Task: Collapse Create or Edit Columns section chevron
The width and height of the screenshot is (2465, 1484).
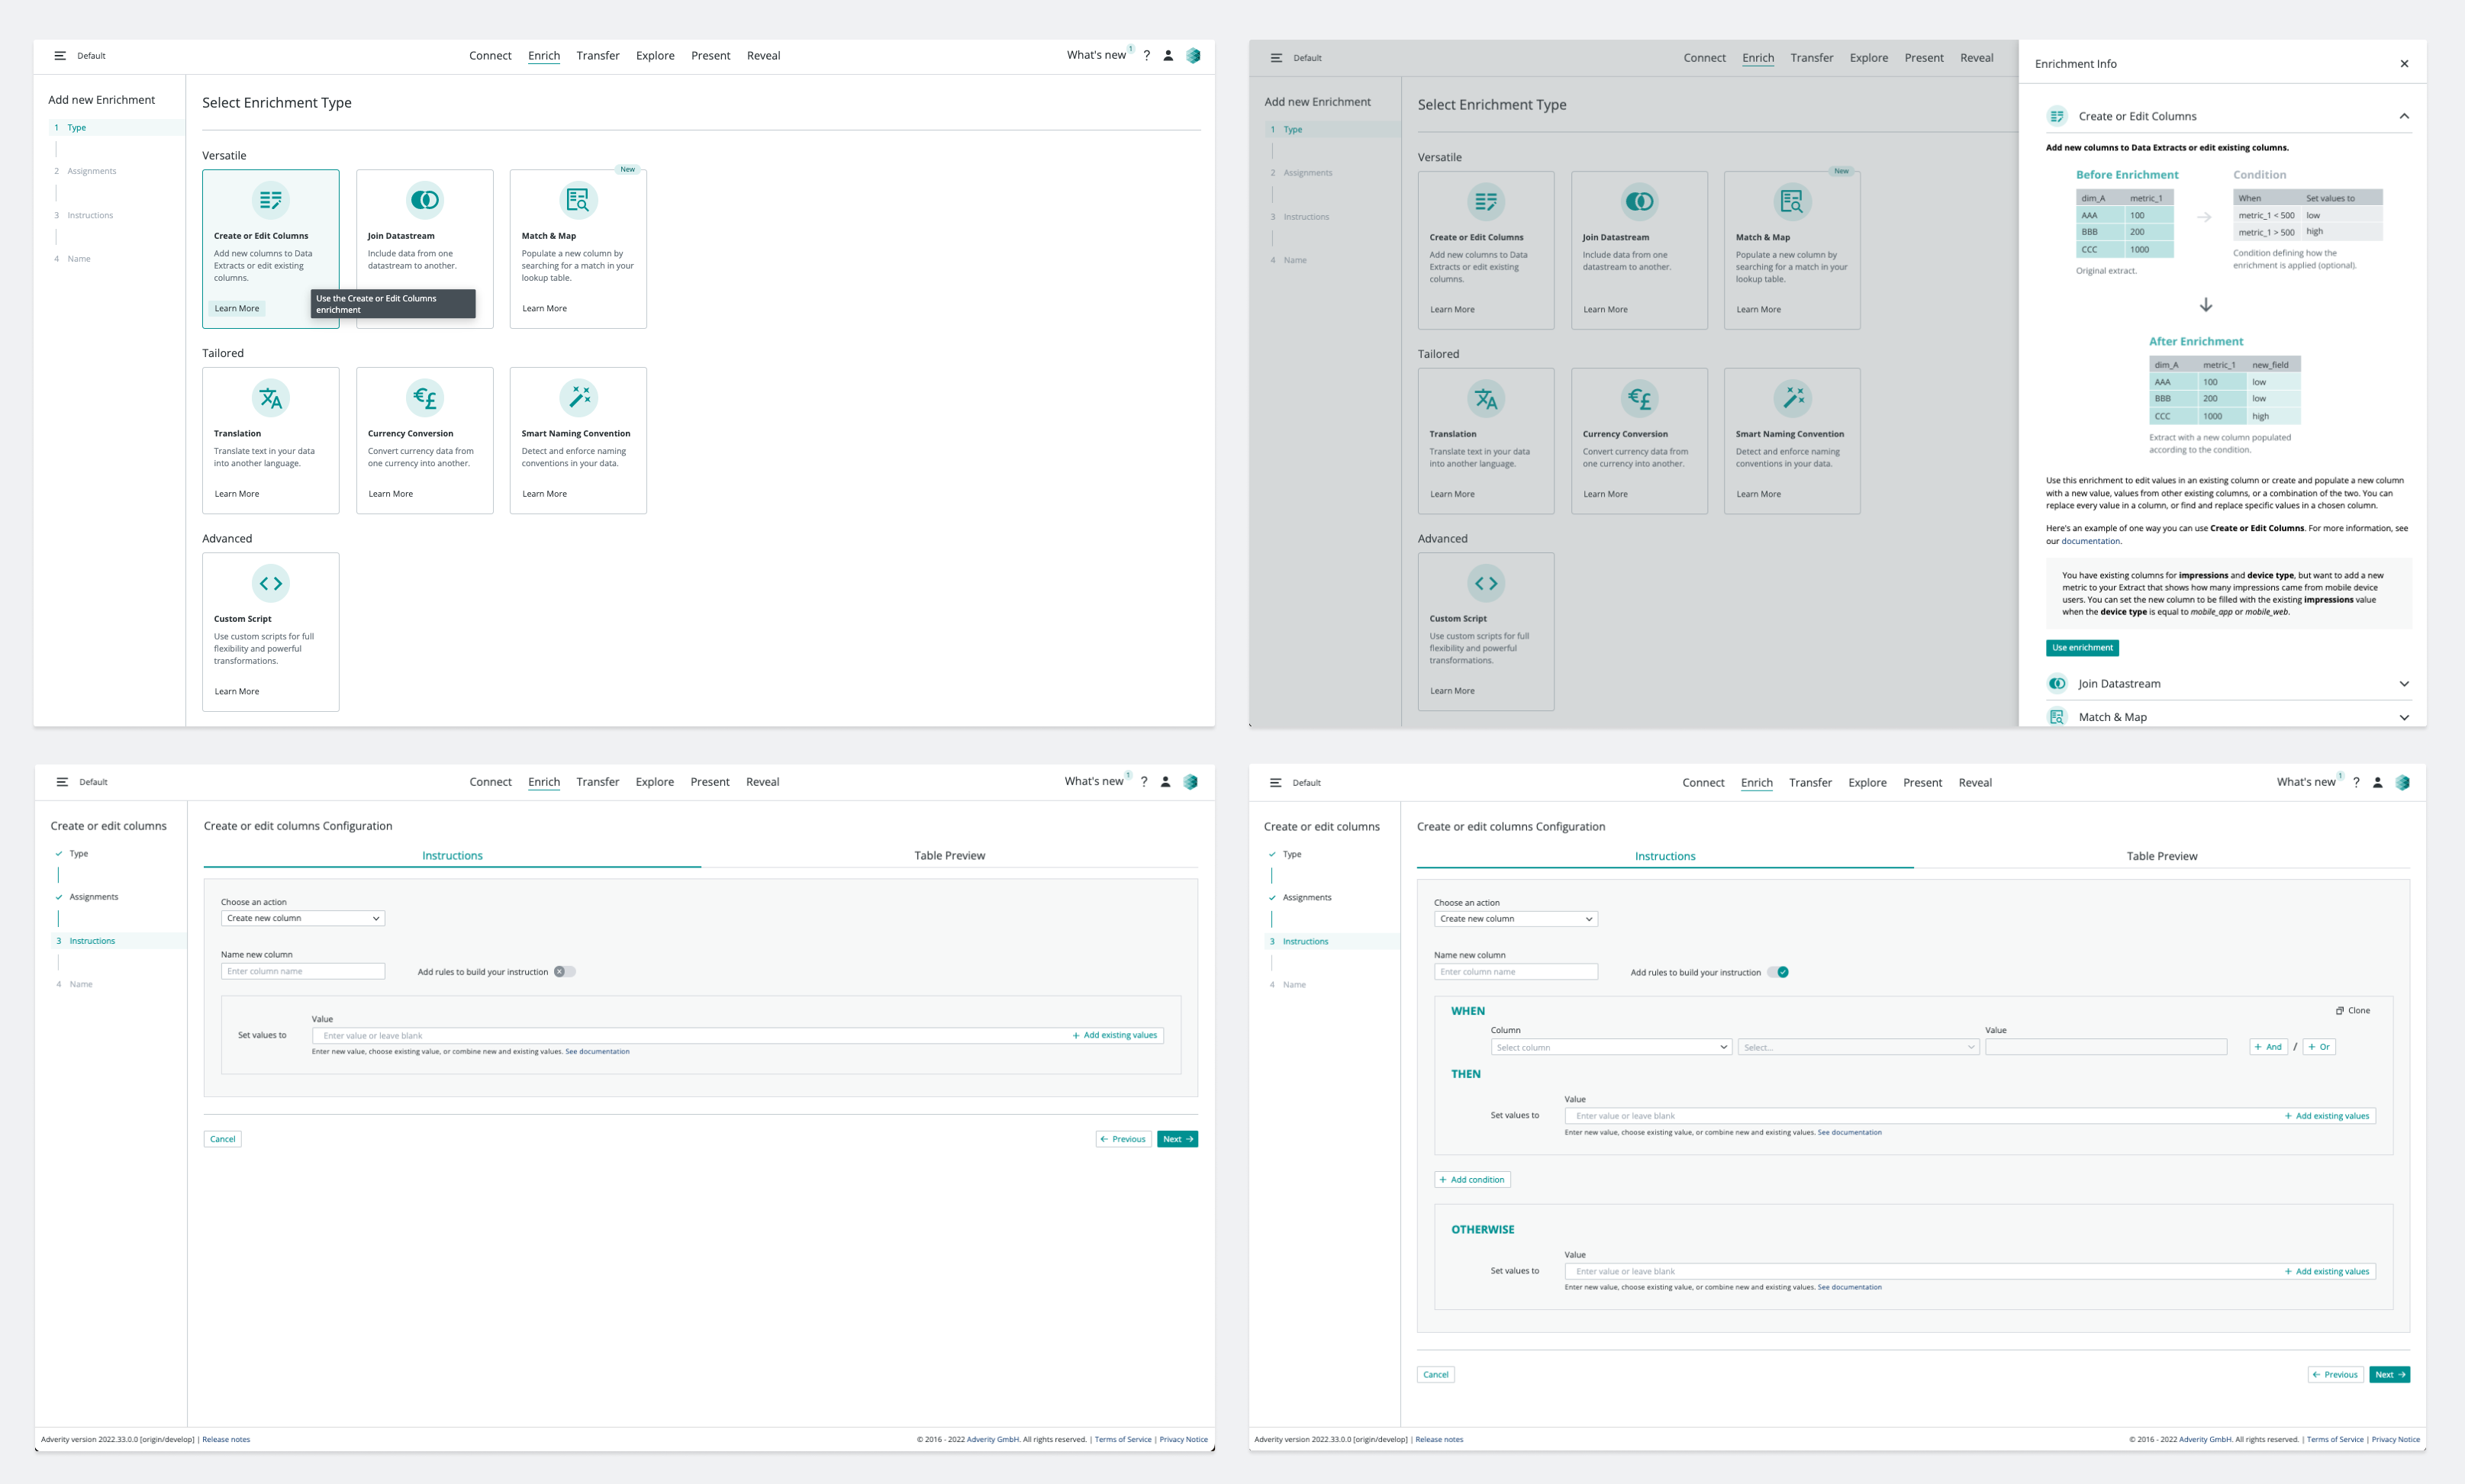Action: pyautogui.click(x=2404, y=117)
